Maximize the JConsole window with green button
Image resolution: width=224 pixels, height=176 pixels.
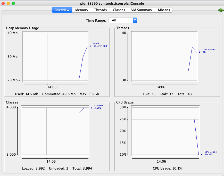[13, 3]
